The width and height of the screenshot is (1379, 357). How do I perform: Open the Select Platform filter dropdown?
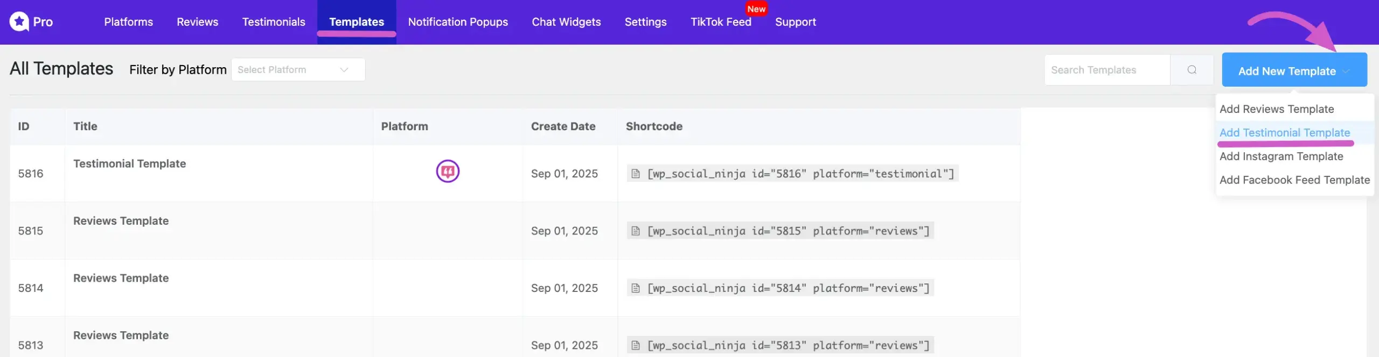point(298,70)
